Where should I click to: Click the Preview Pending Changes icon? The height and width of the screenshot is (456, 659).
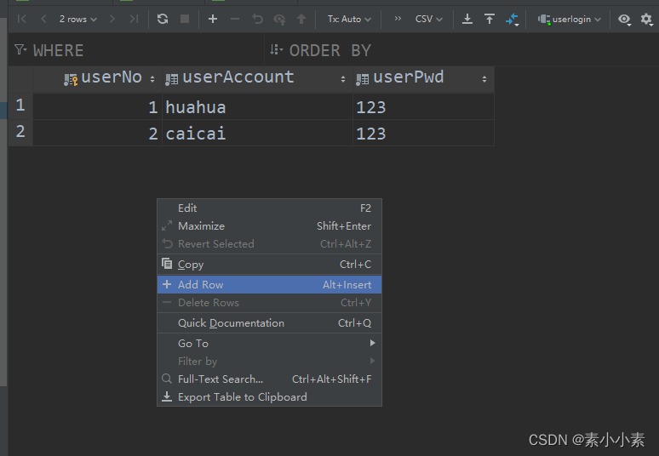pyautogui.click(x=279, y=20)
